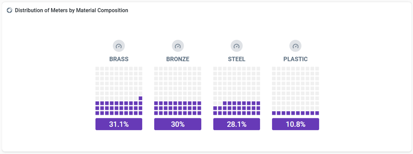Click the gauge icon above STEEL
The image size is (413, 154).
[236, 46]
